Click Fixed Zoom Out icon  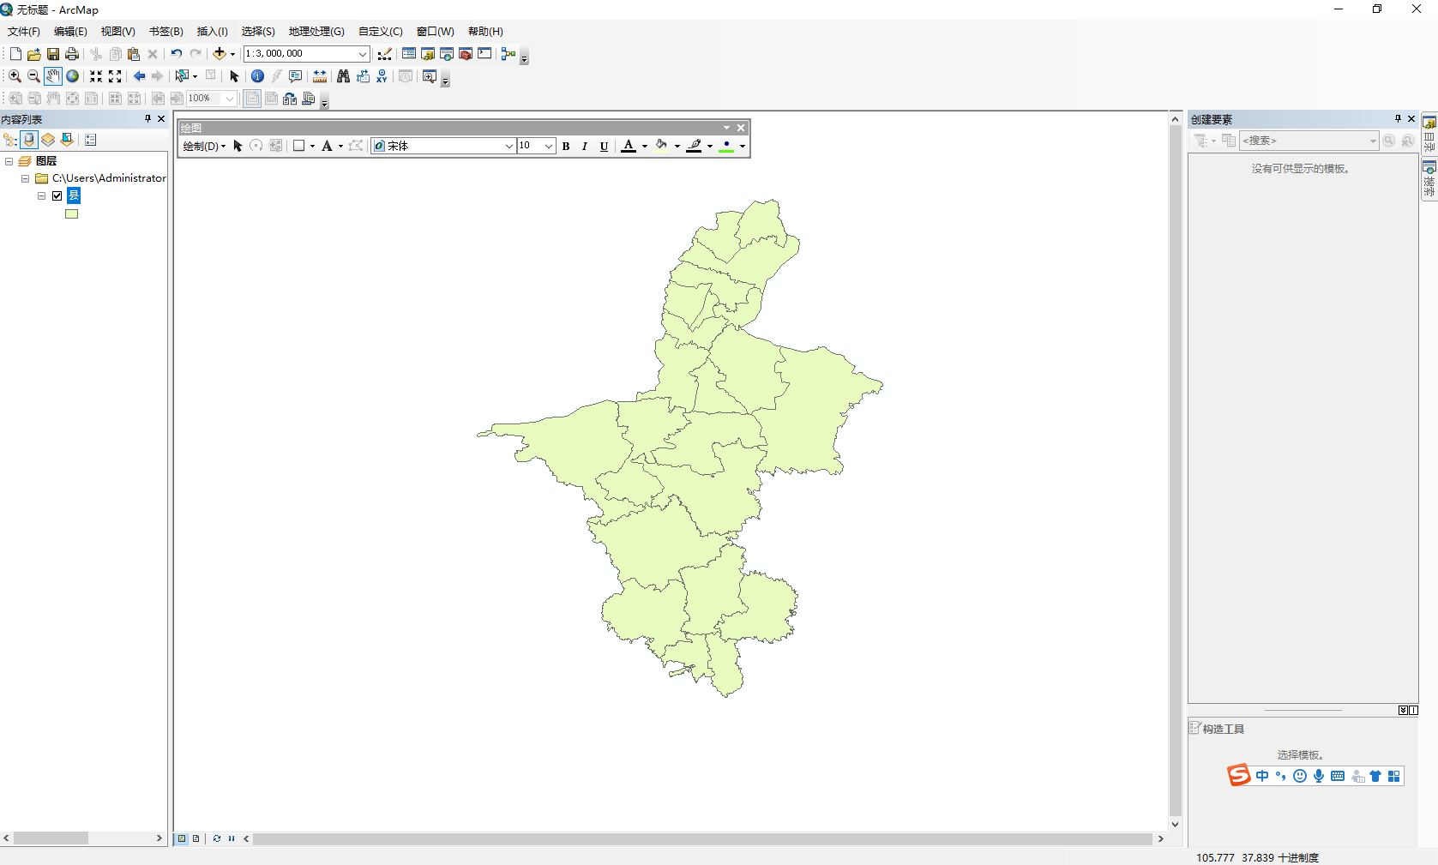(x=115, y=76)
